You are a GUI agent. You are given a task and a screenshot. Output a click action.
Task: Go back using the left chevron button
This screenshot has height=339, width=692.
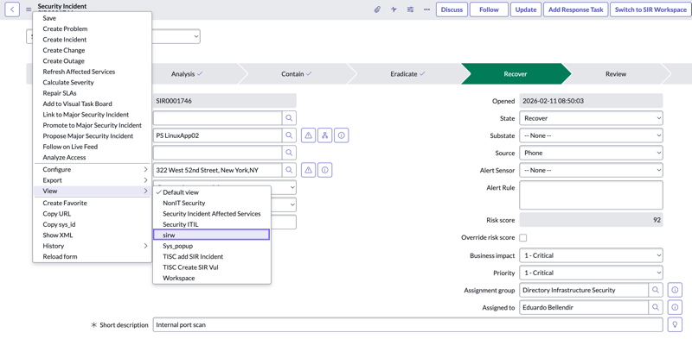[12, 9]
